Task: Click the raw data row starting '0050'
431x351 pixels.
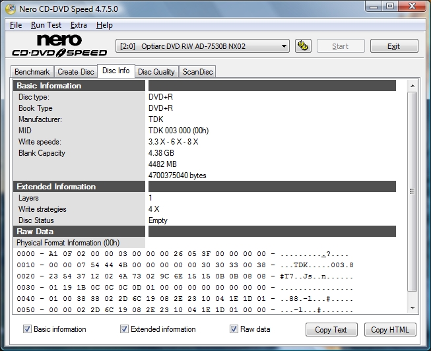Action: click(x=185, y=310)
